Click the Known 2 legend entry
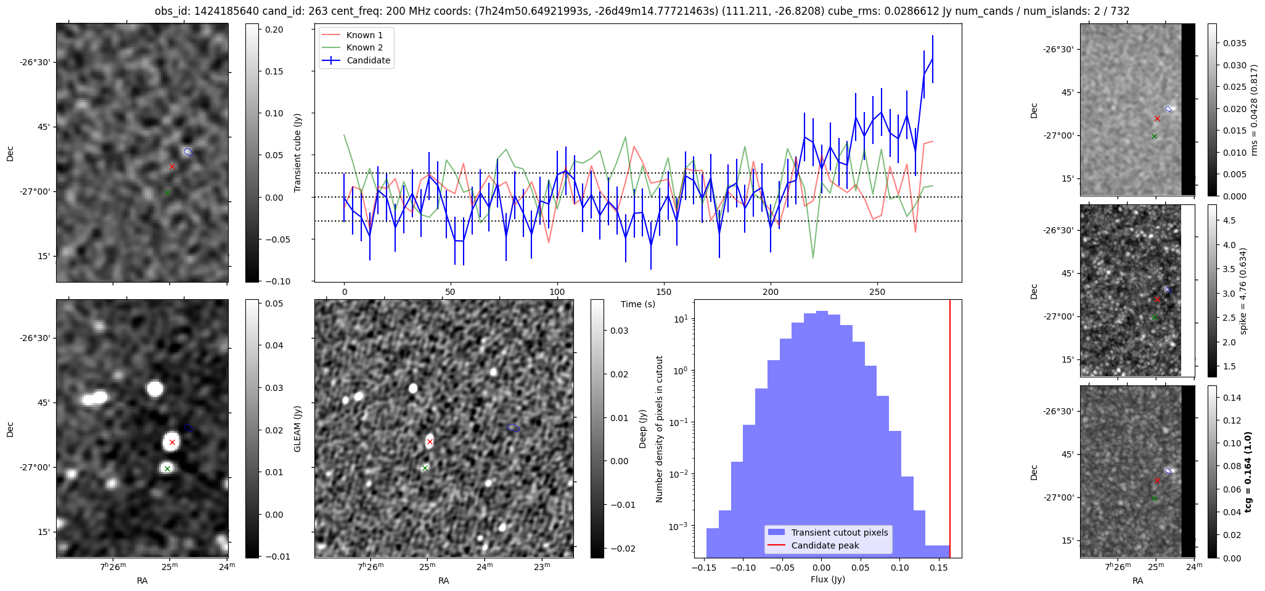This screenshot has width=1265, height=591. (364, 47)
